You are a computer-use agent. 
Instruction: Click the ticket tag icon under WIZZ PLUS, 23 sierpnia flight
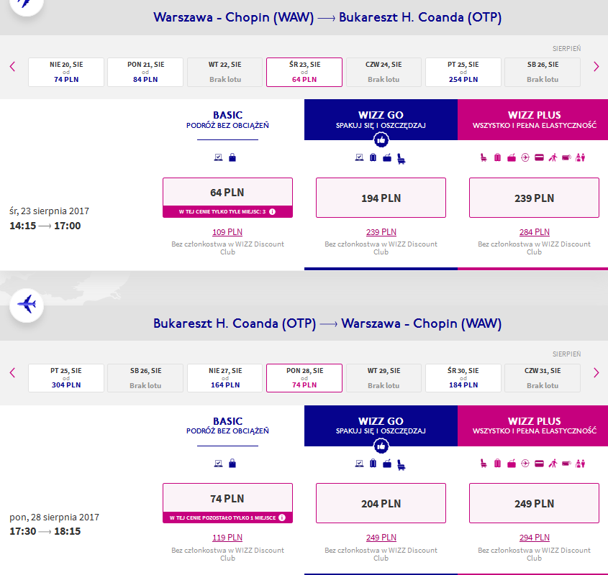coord(566,157)
